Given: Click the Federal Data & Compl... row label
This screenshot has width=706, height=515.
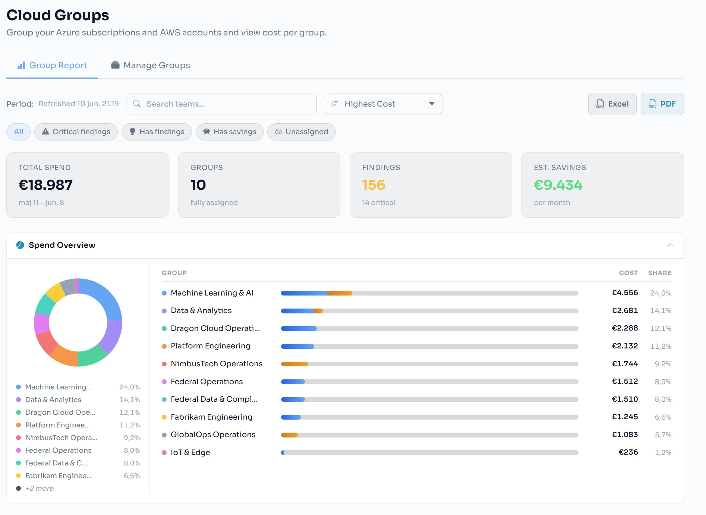Looking at the screenshot, I should click(x=214, y=399).
